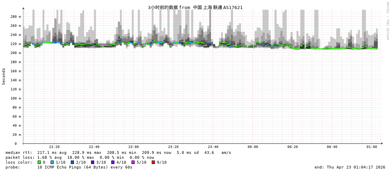This screenshot has height=172, width=391.
Task: Click the end timestamp Thu Apr 23
Action: (349, 167)
